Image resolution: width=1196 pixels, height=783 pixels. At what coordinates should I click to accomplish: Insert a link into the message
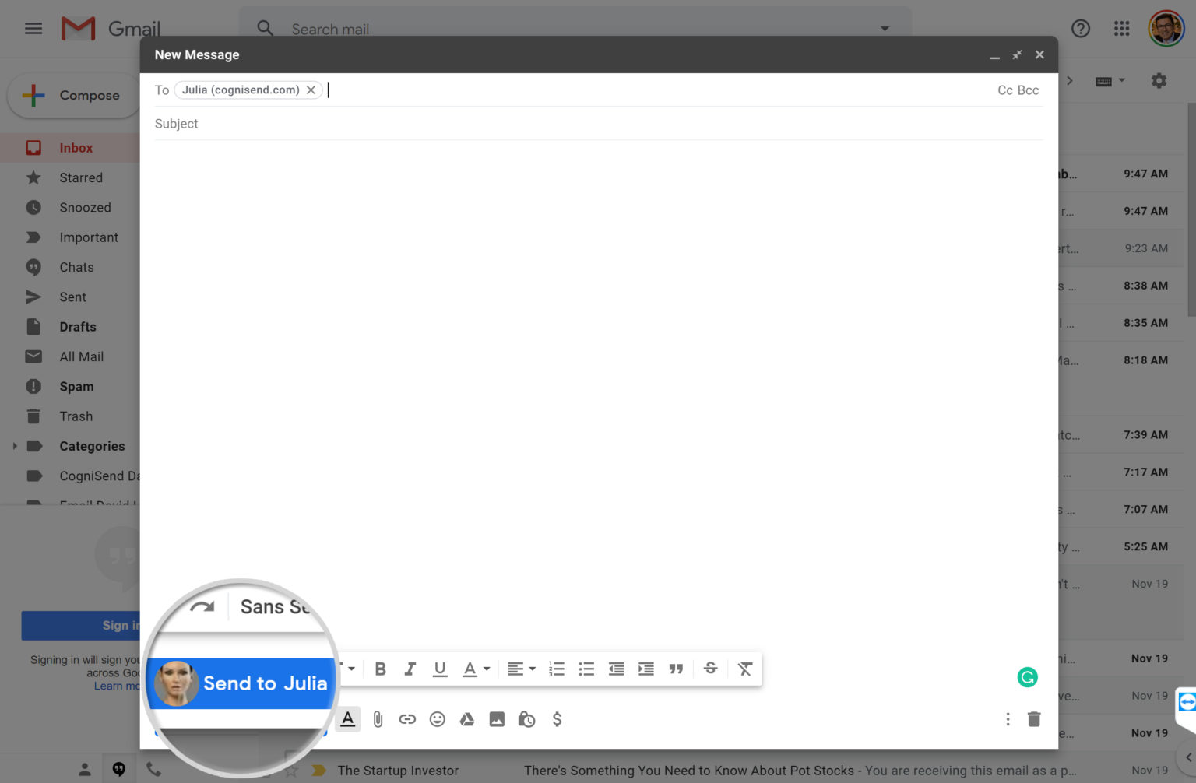point(407,719)
